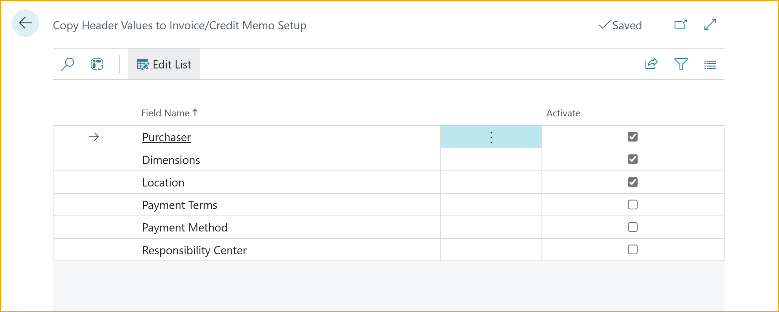Click the Field Name sort arrow
The height and width of the screenshot is (312, 779).
(x=195, y=112)
